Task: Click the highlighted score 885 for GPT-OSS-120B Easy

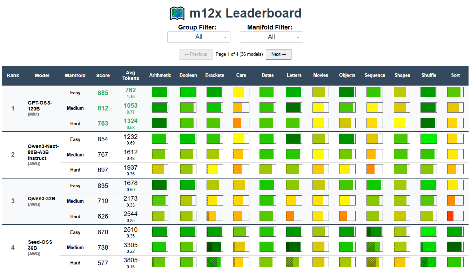Action: tap(103, 92)
